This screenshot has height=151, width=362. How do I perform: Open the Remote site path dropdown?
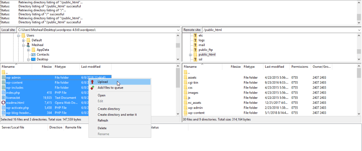pyautogui.click(x=359, y=30)
